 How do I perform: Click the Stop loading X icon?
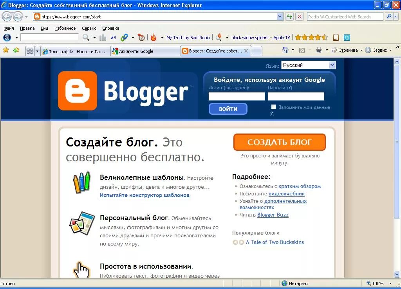point(300,16)
